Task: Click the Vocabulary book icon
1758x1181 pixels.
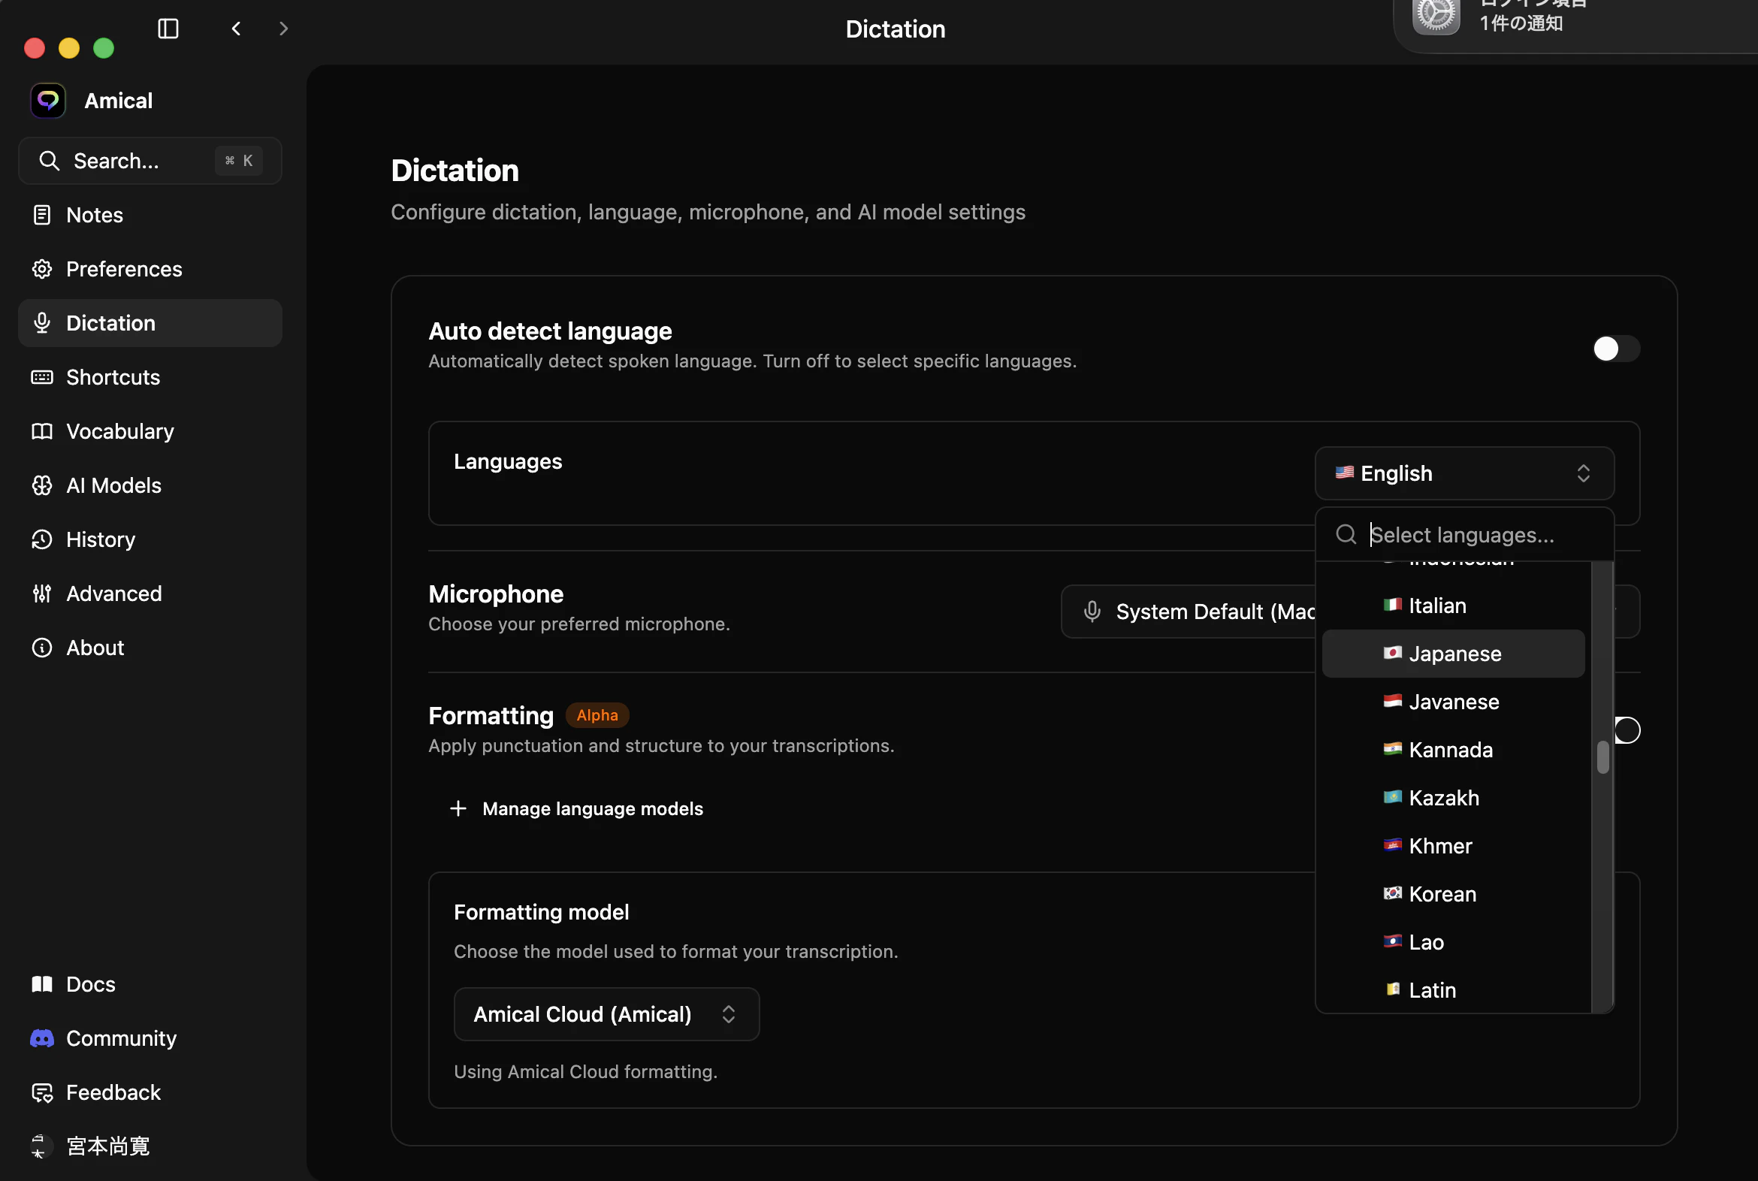Action: (42, 430)
